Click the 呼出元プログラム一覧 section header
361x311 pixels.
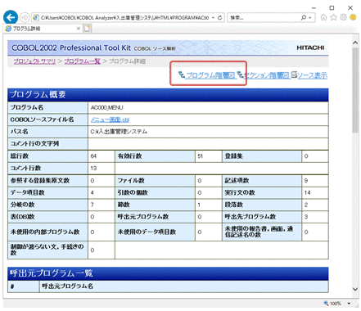coord(168,273)
